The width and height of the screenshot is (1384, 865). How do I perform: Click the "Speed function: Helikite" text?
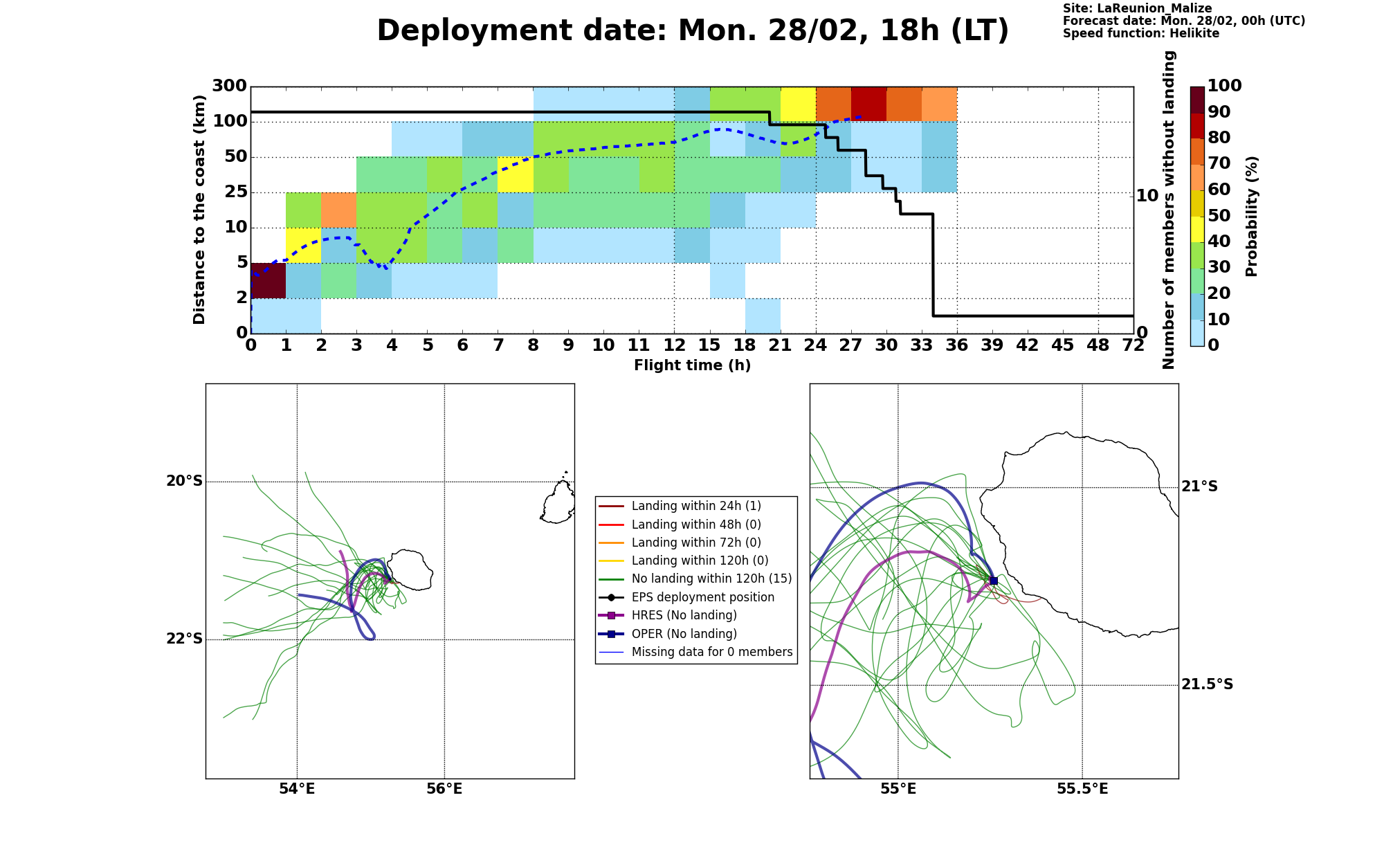click(1141, 33)
